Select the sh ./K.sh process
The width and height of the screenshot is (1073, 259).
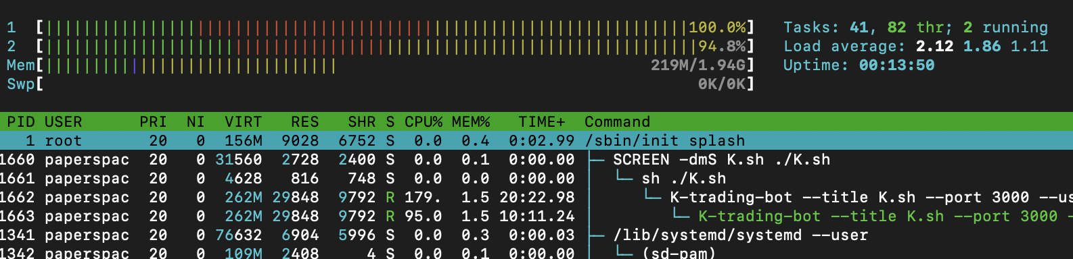click(x=536, y=179)
